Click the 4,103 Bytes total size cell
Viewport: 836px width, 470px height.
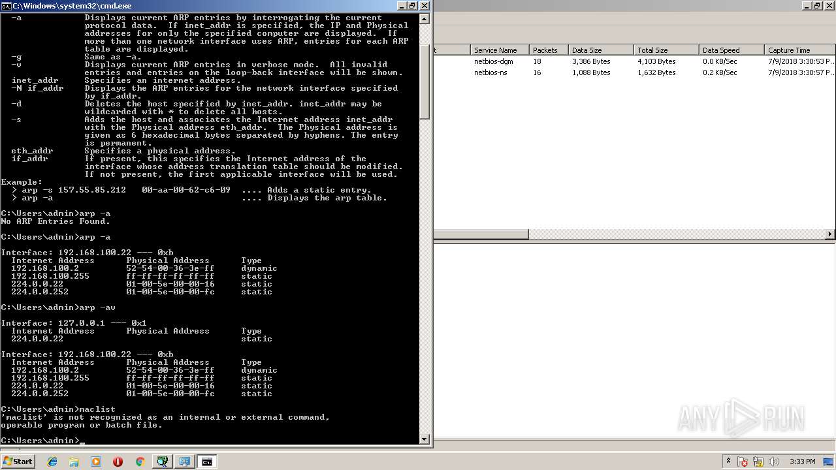(x=656, y=61)
